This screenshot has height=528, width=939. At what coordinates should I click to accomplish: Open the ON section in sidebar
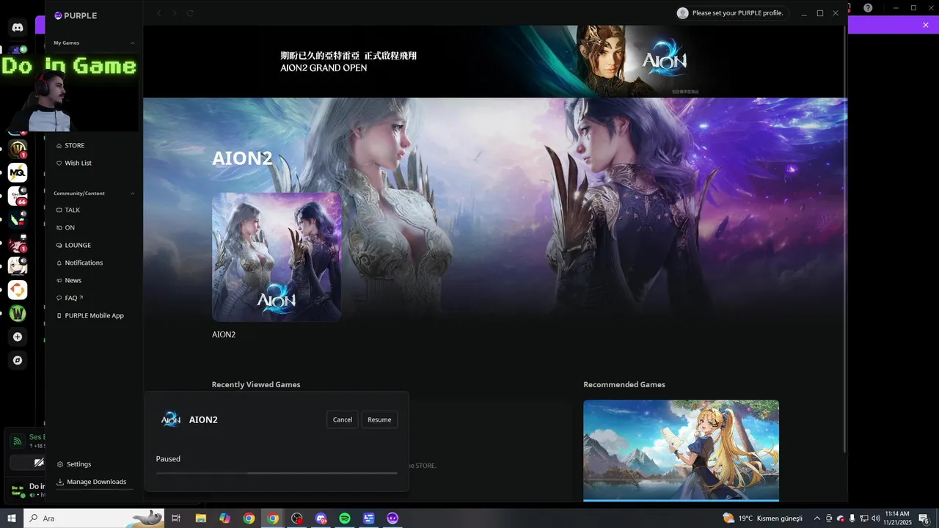click(65, 227)
